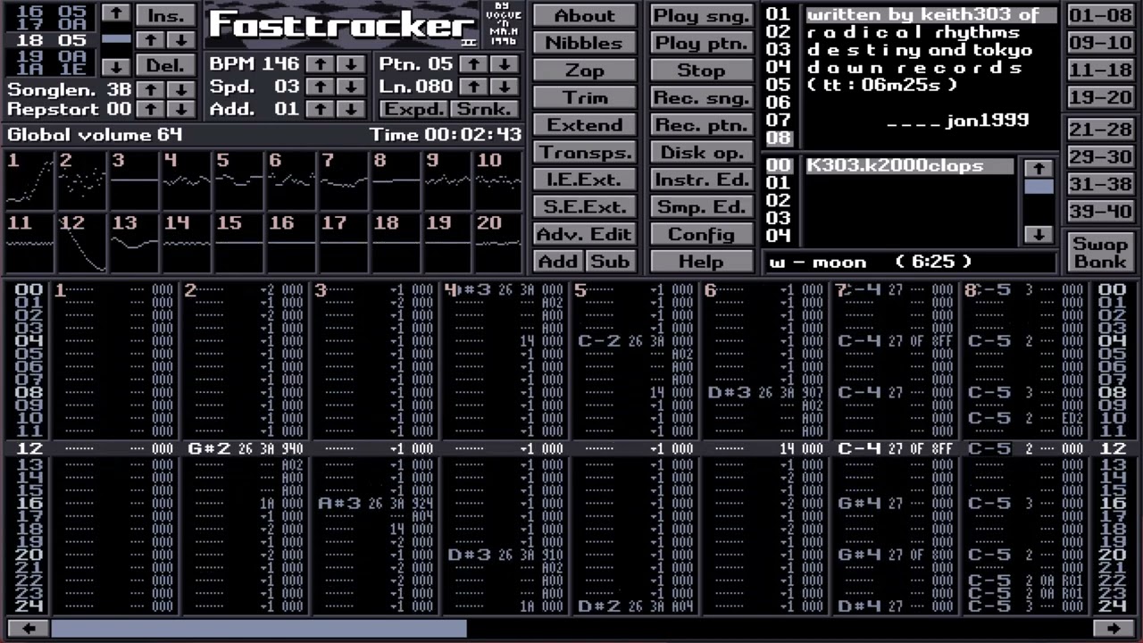
Task: Open S.E.Ext. sample editor extension
Action: click(x=585, y=206)
